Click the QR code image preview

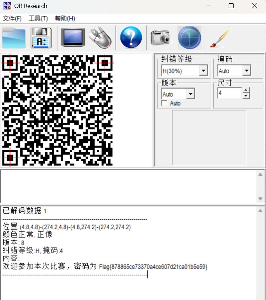click(x=57, y=110)
